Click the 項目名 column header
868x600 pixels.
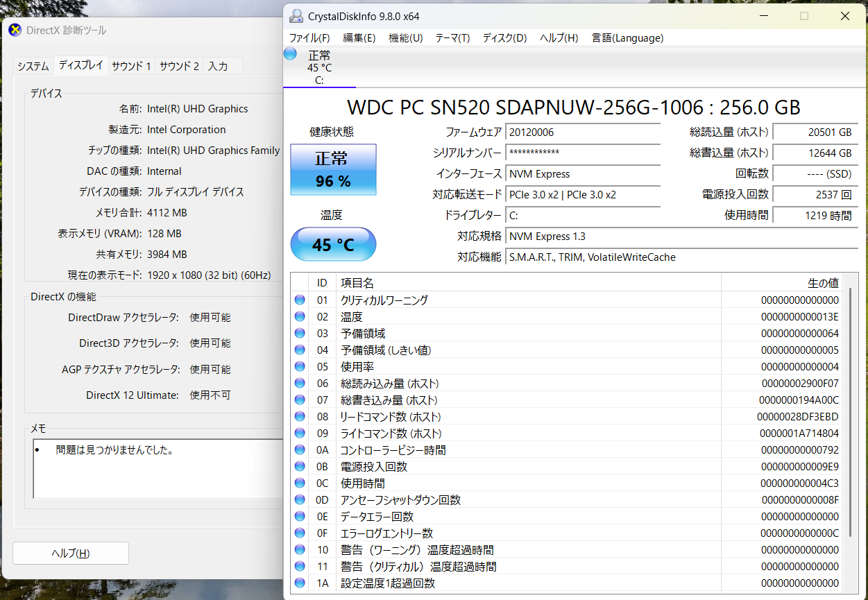click(x=529, y=282)
